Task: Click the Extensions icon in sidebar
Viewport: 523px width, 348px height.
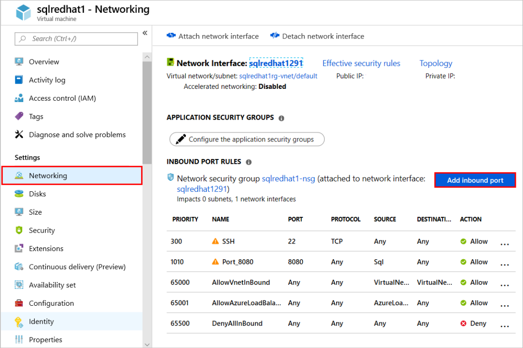Action: [x=19, y=248]
